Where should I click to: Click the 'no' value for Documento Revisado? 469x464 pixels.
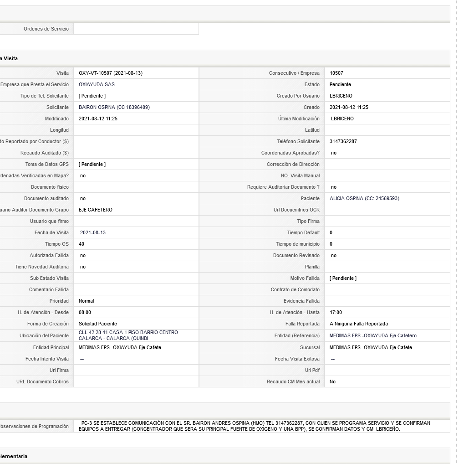(333, 255)
